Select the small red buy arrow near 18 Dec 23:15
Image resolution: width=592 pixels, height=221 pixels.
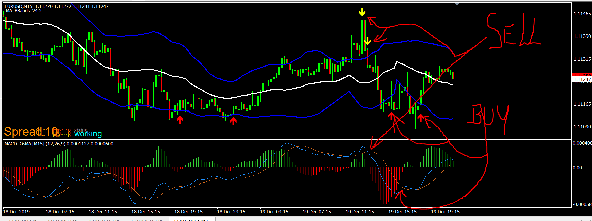[x=233, y=121]
